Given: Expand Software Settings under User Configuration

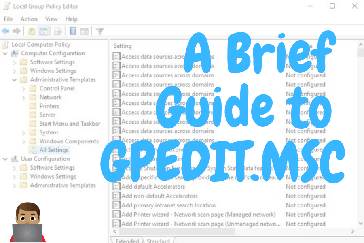Looking at the screenshot, I should [15, 168].
